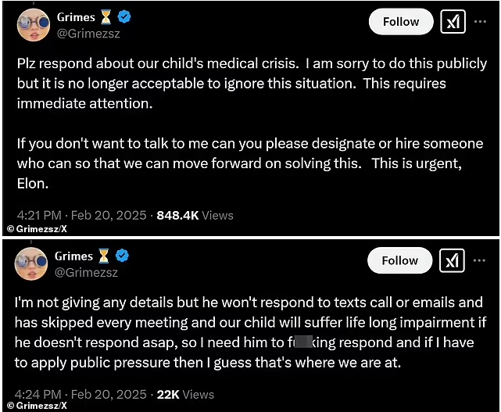Open Grok icon on the second tweet
Screen dimensions: 501x412
452,260
